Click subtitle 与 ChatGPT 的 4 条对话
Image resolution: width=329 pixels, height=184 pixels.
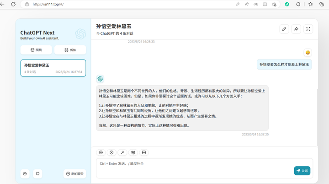coord(115,33)
